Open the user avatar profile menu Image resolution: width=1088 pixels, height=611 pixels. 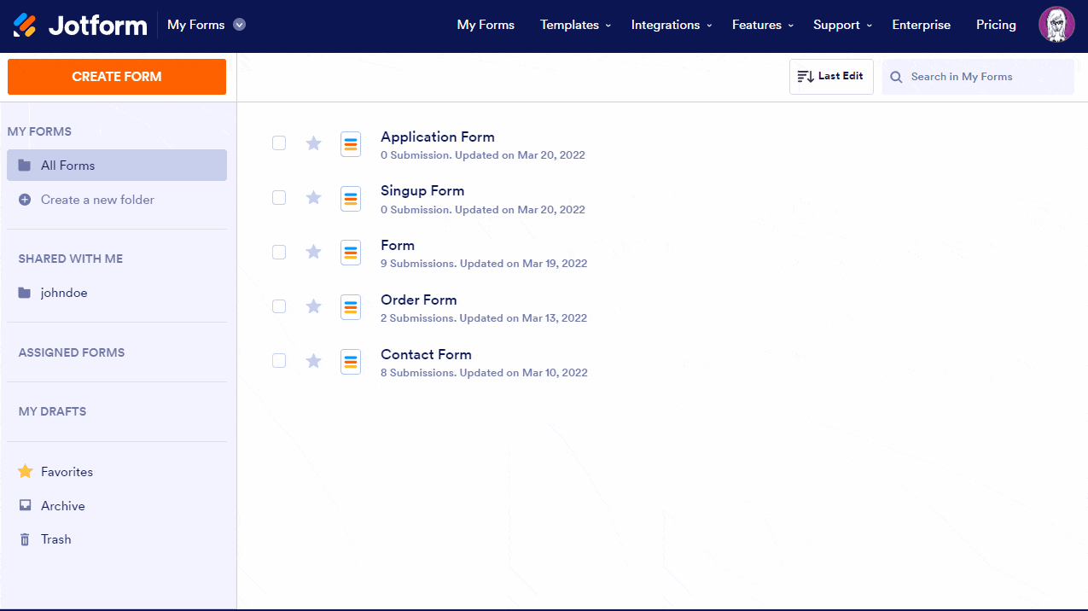tap(1056, 25)
